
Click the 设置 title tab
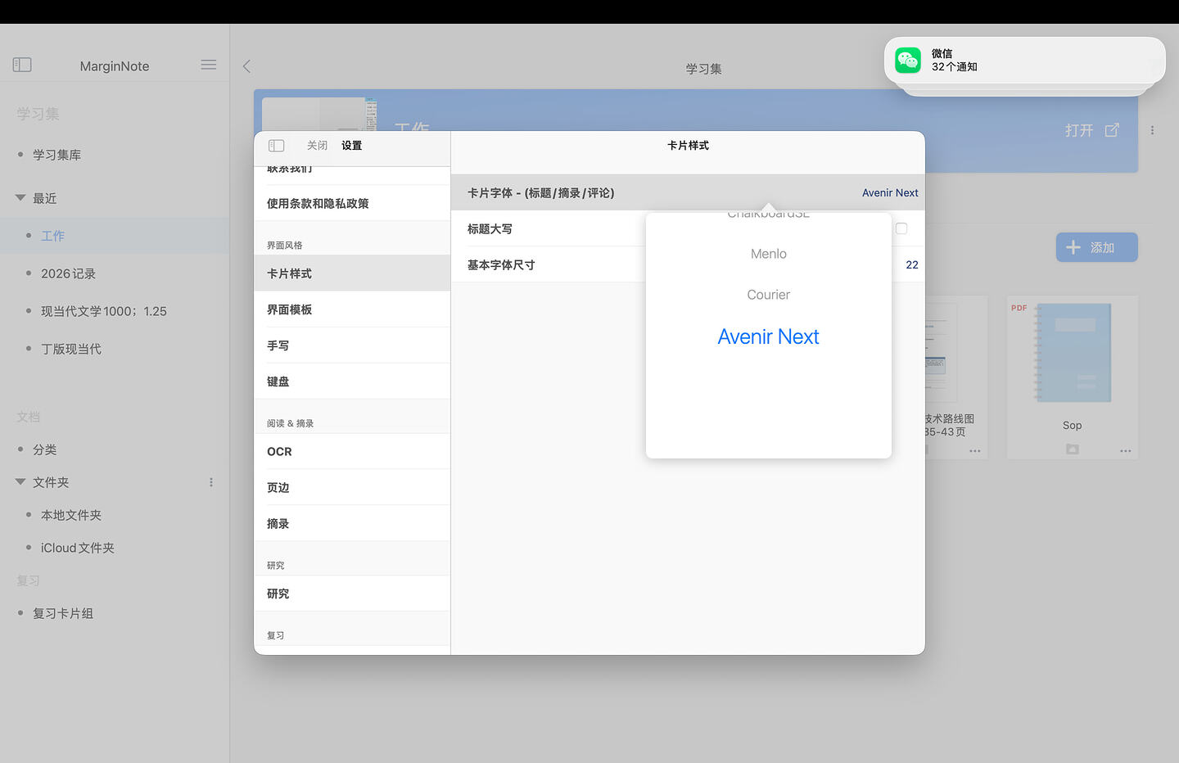coord(352,146)
